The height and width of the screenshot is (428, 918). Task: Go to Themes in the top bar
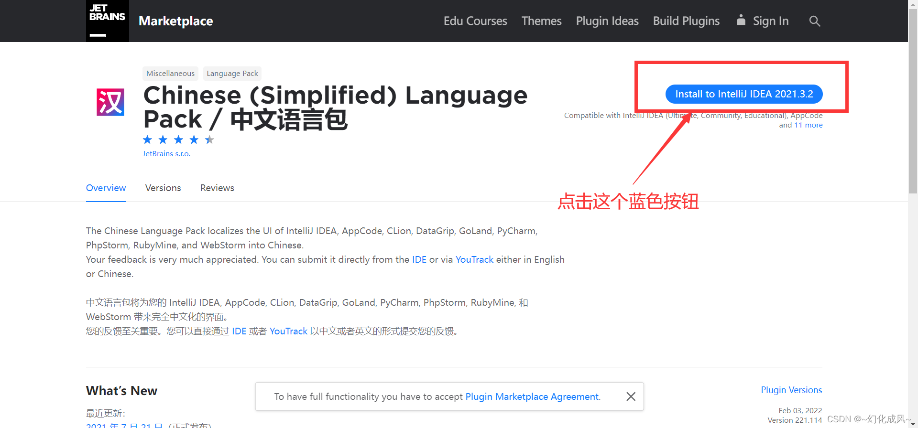541,21
